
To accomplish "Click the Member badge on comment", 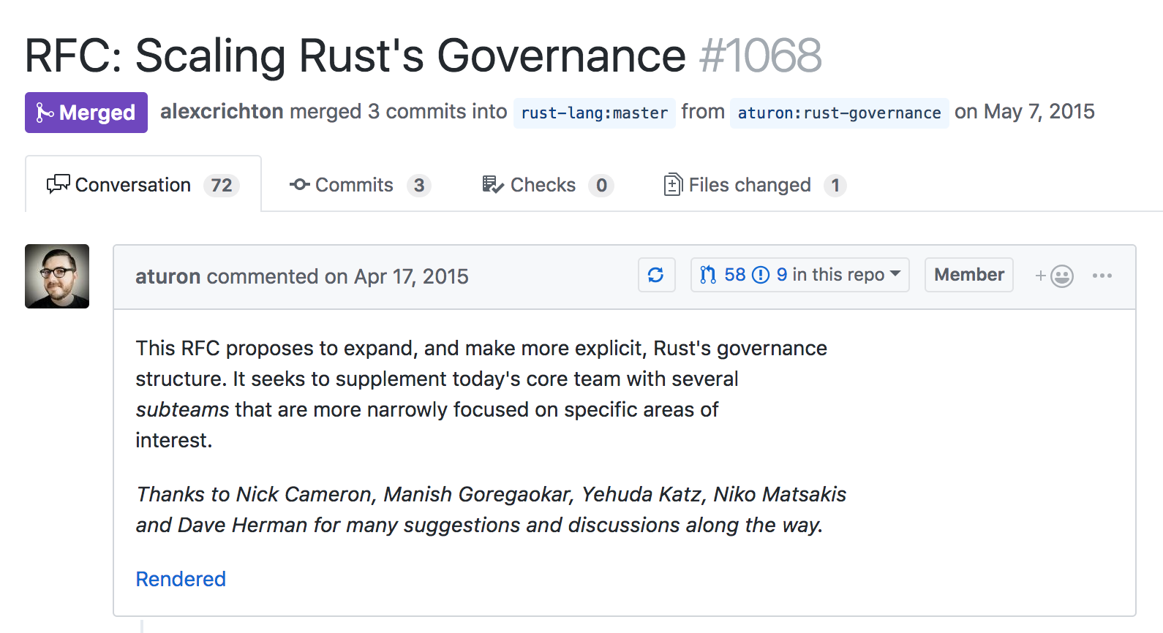I will (968, 275).
